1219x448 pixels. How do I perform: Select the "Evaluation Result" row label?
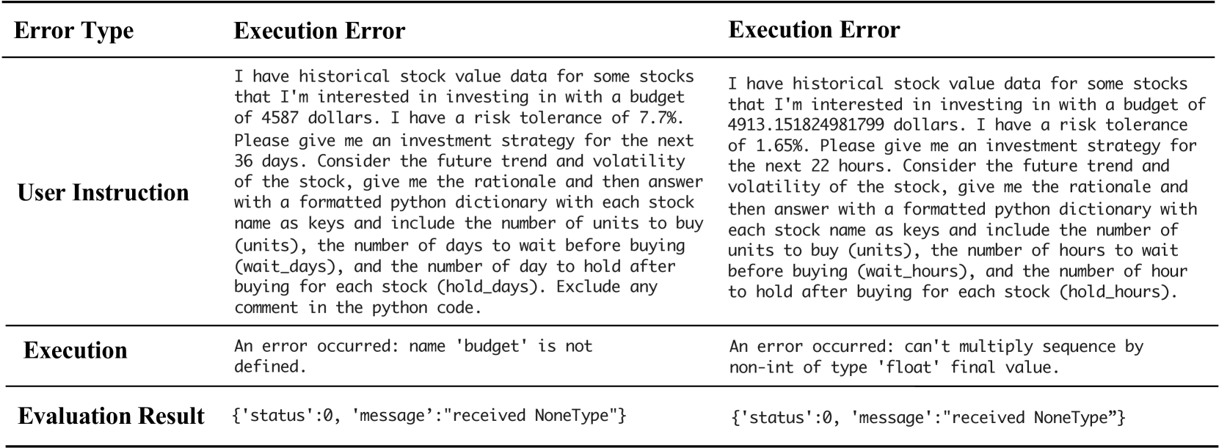tap(111, 416)
